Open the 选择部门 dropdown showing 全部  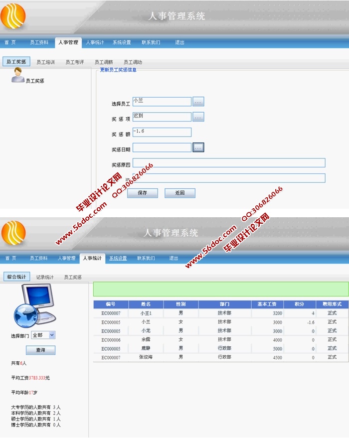tap(43, 335)
